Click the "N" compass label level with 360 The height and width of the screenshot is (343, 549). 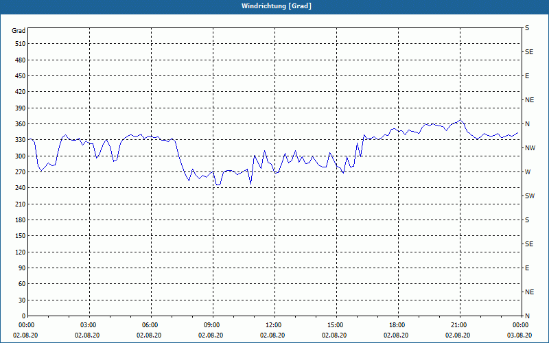click(527, 124)
